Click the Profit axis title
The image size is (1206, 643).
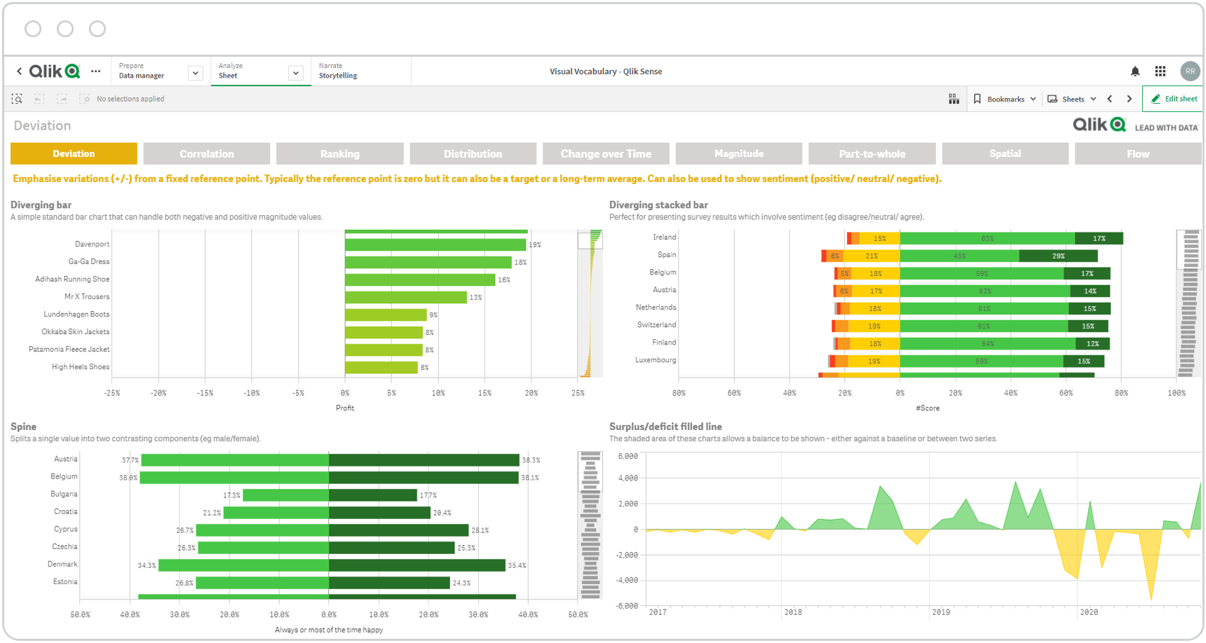[x=345, y=408]
